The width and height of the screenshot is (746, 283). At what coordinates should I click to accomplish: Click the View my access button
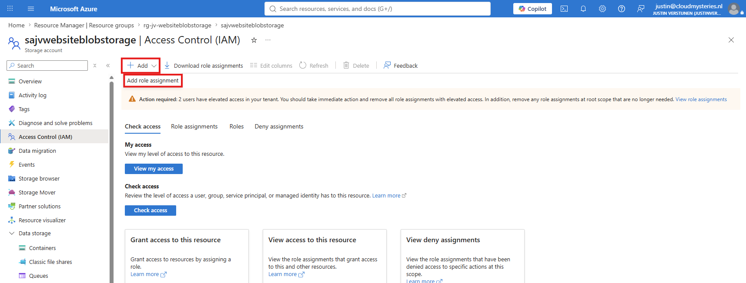click(x=154, y=169)
